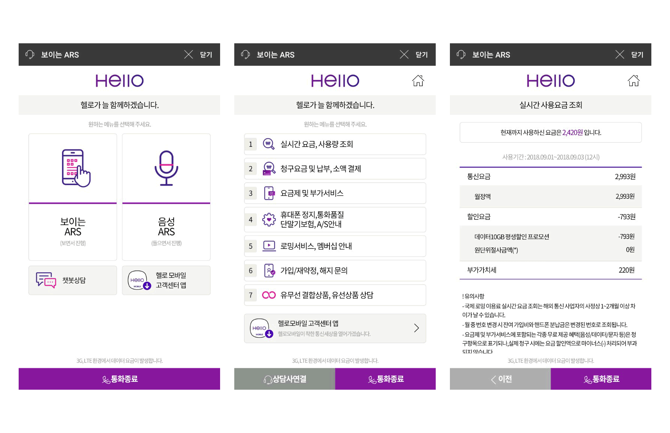Click the Hello logo on the menu screen
Viewport: 670px width, 433px height.
click(335, 81)
